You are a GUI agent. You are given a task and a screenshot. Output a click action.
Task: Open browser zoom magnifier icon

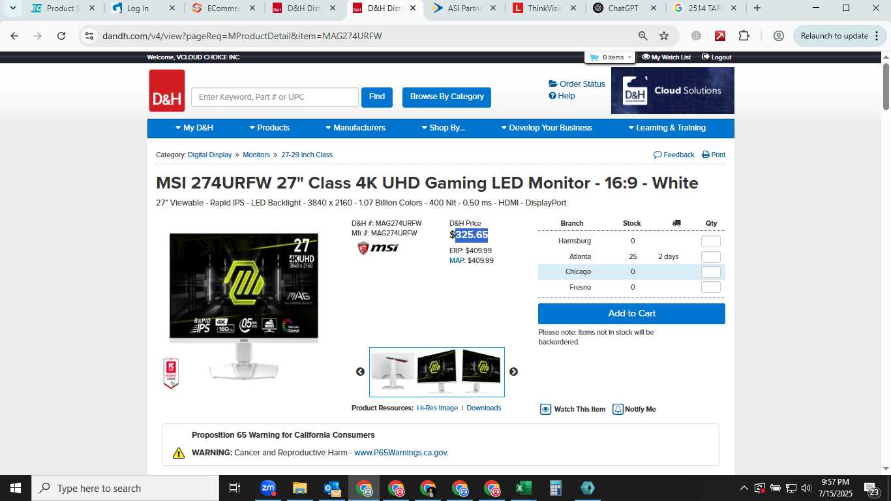[643, 36]
